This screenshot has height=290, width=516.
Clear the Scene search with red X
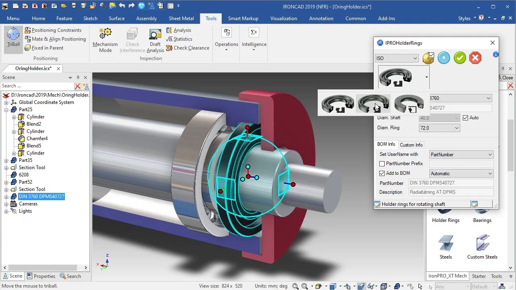pyautogui.click(x=78, y=86)
